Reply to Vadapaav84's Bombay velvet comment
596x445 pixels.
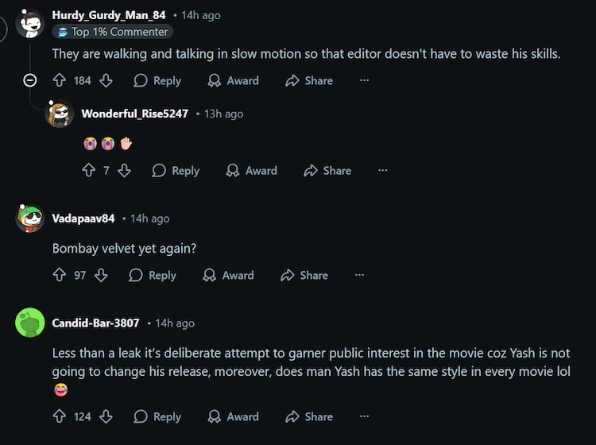(153, 275)
